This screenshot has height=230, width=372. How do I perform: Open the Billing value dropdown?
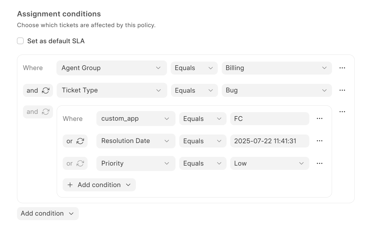coord(276,68)
